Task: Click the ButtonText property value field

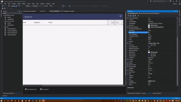Action: (x=162, y=33)
